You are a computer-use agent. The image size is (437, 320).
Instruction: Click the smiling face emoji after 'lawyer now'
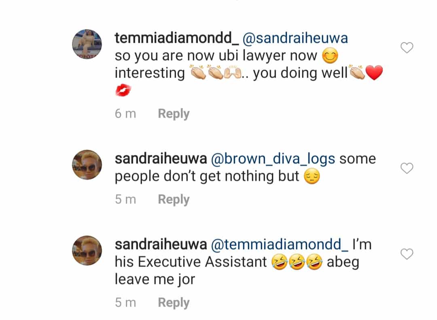click(x=330, y=55)
